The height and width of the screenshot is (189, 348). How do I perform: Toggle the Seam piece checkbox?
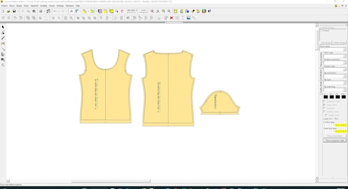click(x=324, y=105)
